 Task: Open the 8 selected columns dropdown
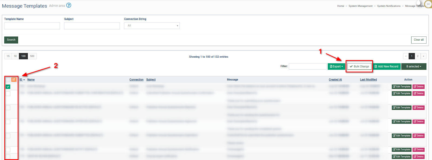[x=414, y=67]
